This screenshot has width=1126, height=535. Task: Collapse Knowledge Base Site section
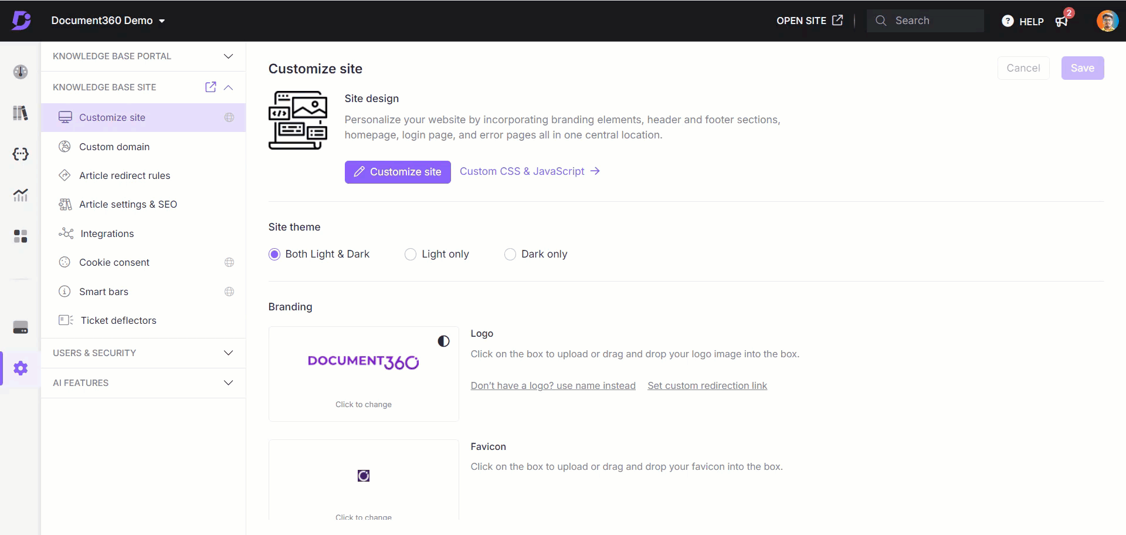(x=229, y=87)
